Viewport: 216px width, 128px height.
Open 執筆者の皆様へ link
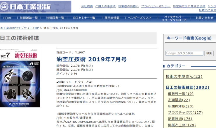pos(128,6)
